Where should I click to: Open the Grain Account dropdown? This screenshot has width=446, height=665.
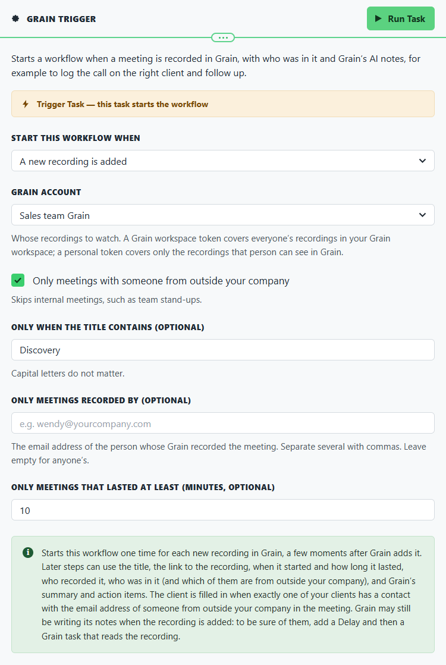point(223,215)
